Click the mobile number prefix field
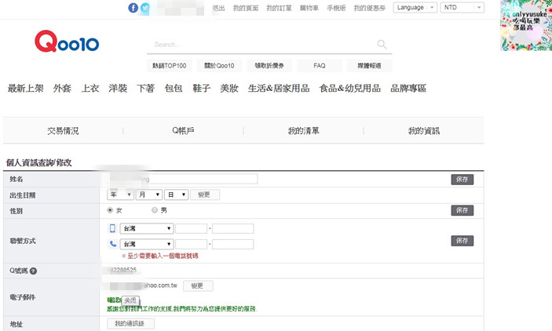This screenshot has height=331, width=552. click(191, 228)
